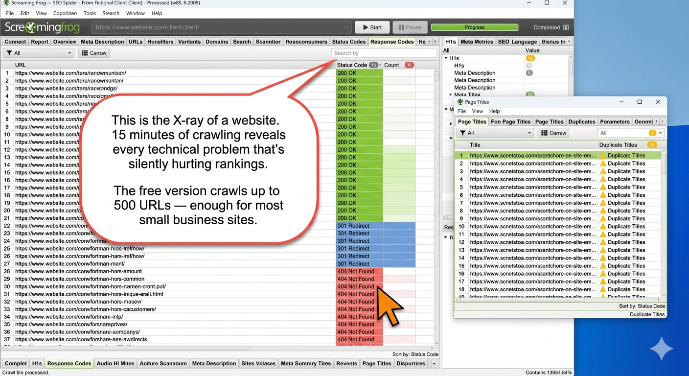This screenshot has height=376, width=689.
Task: Click the red Count column badge
Action: point(409,65)
